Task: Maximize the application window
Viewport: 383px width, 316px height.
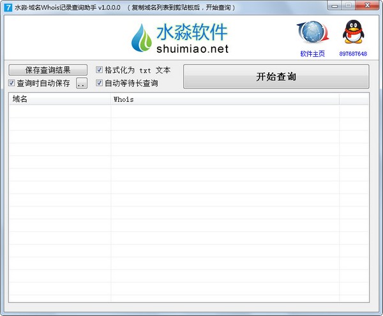Action: pyautogui.click(x=349, y=6)
